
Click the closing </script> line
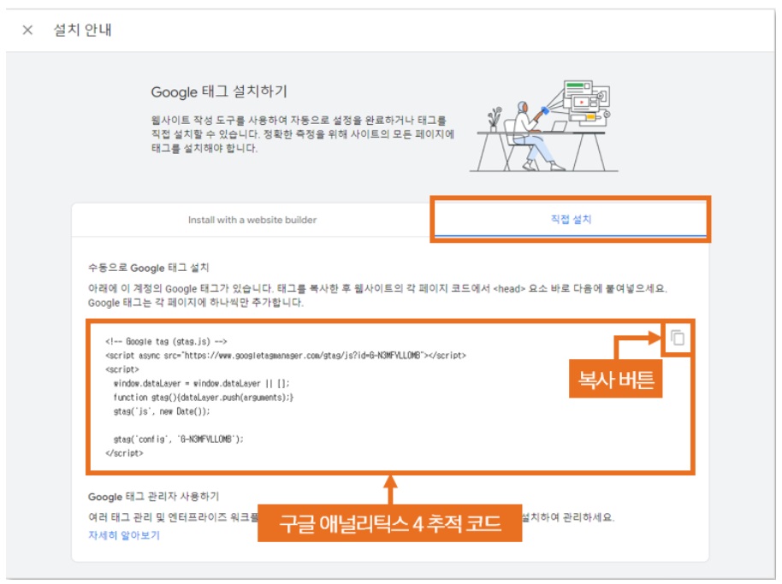[x=124, y=453]
